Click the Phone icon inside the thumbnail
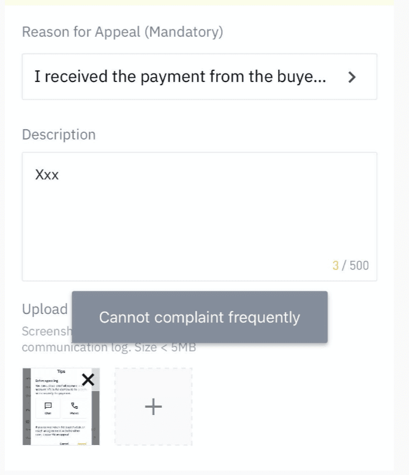The height and width of the screenshot is (475, 409). [x=74, y=406]
